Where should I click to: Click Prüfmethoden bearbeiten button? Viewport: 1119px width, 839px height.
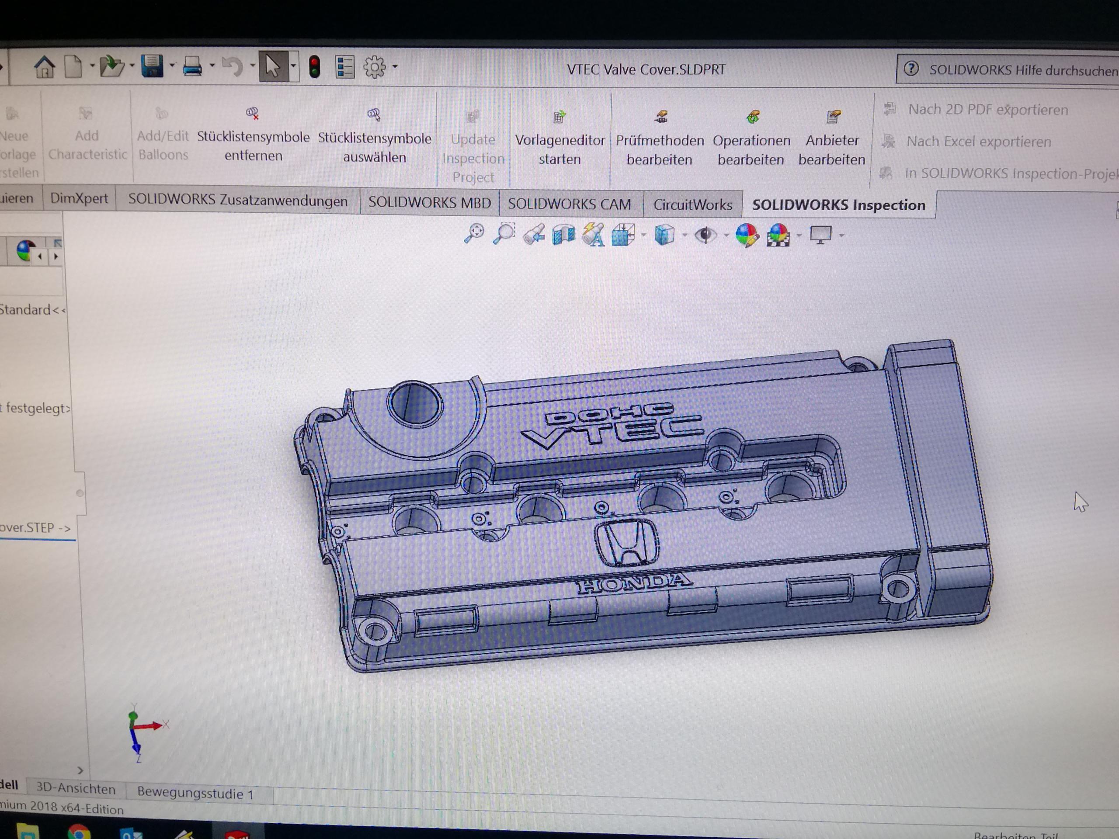(660, 139)
